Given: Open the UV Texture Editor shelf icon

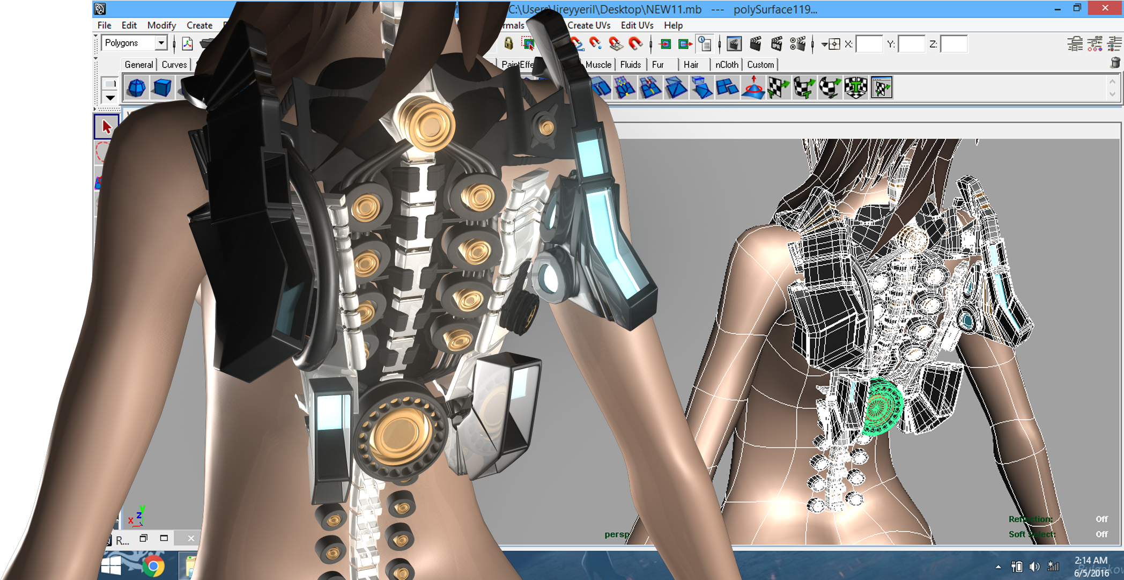Looking at the screenshot, I should pos(882,87).
